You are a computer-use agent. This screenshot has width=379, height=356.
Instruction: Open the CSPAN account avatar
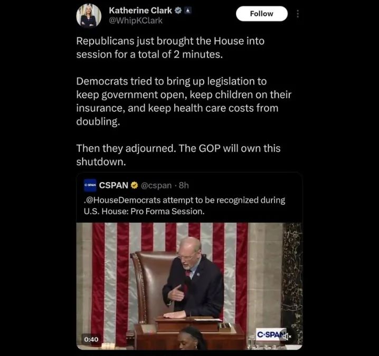[x=90, y=185]
